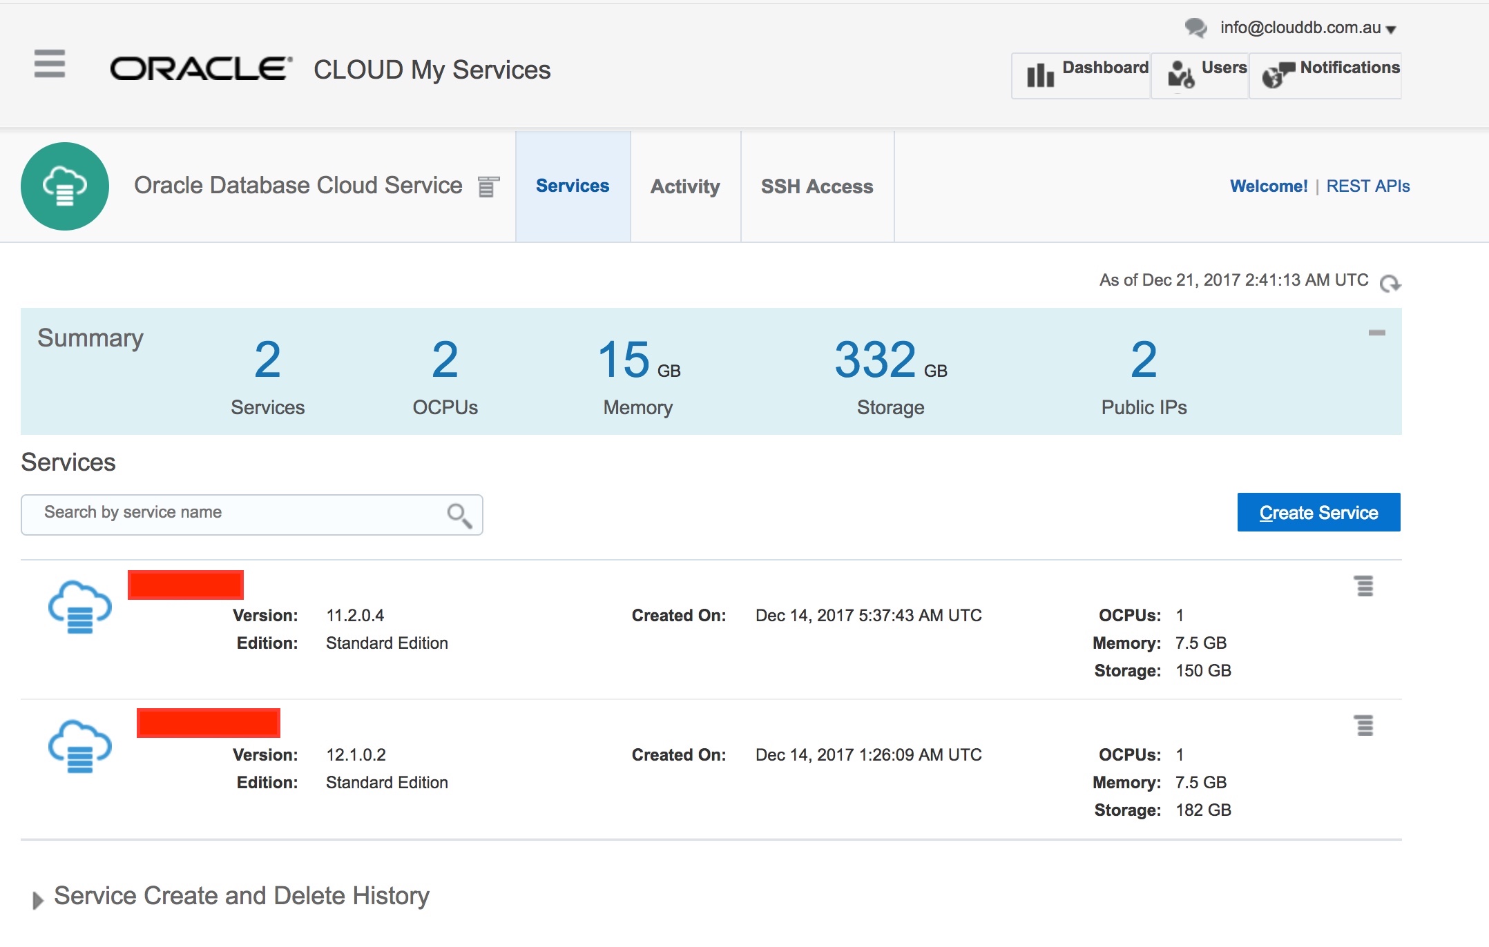
Task: Click the refresh icon beside the timestamp
Action: pyautogui.click(x=1390, y=283)
